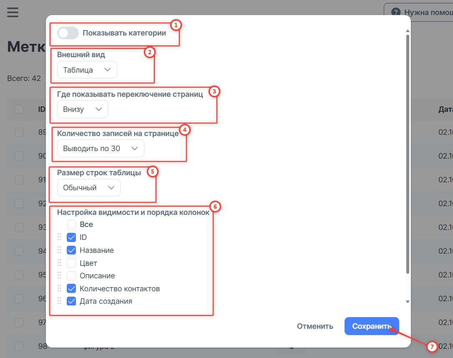Check the Описание column checkbox
The image size is (453, 358).
click(x=71, y=276)
